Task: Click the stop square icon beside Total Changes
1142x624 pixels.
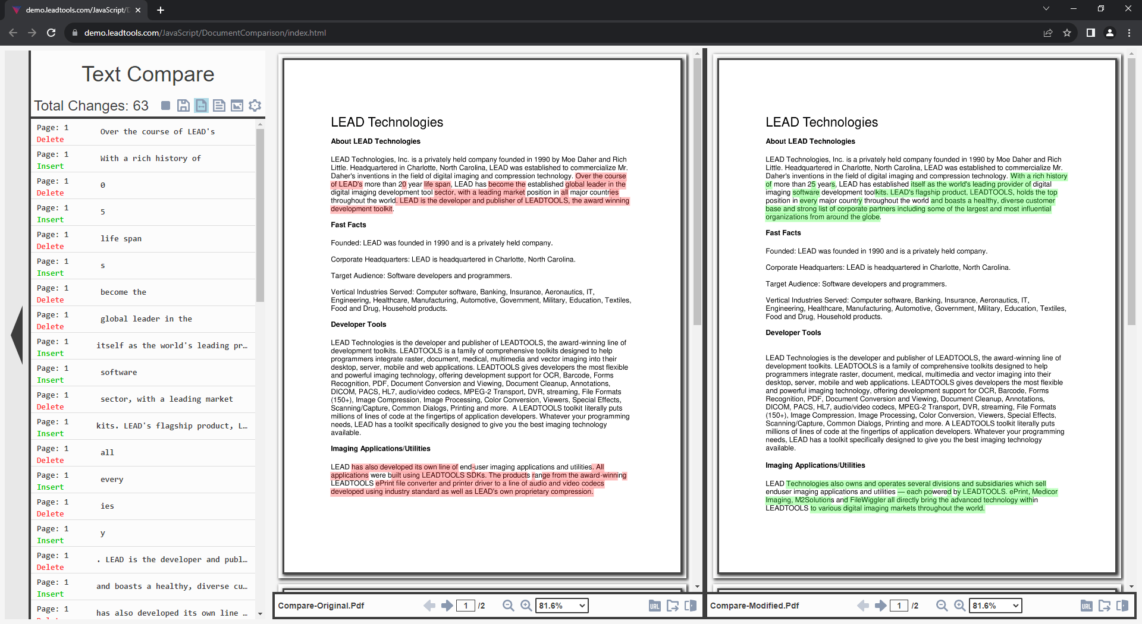Action: 166,106
